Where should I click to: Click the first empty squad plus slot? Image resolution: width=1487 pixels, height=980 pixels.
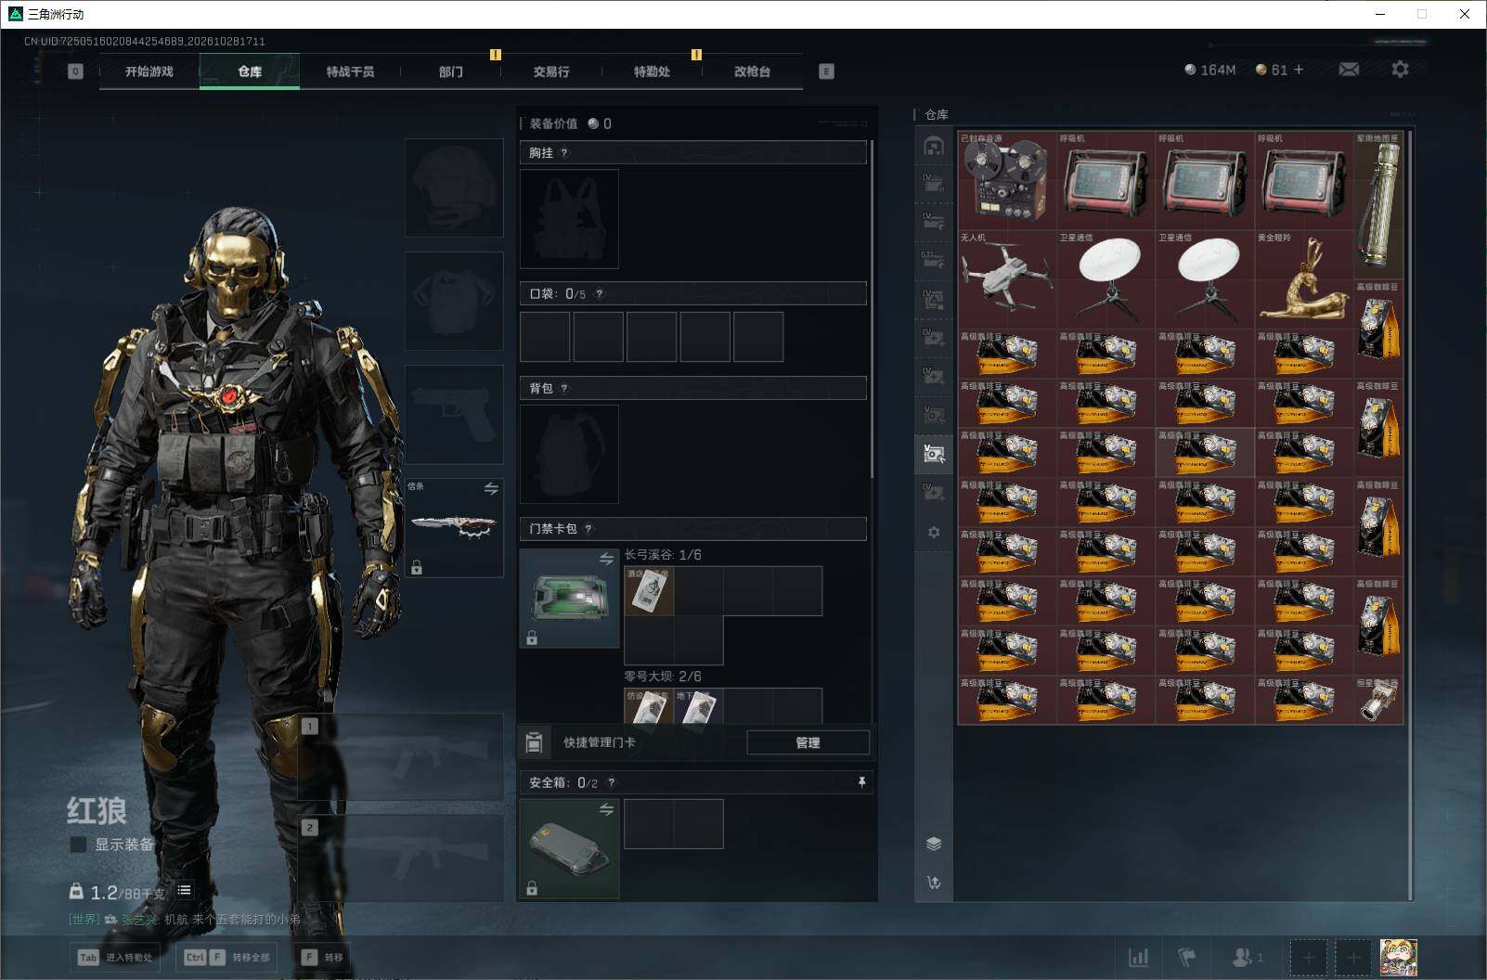click(x=1308, y=957)
